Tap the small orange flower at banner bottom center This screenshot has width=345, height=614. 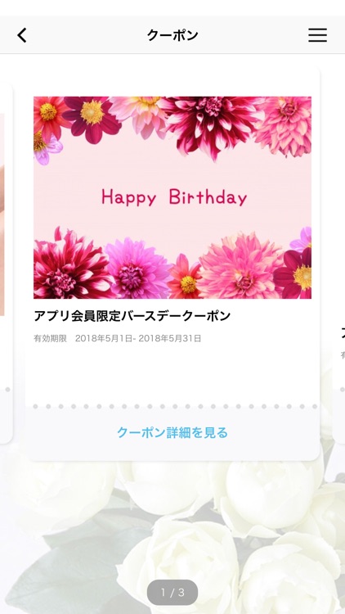(x=186, y=279)
